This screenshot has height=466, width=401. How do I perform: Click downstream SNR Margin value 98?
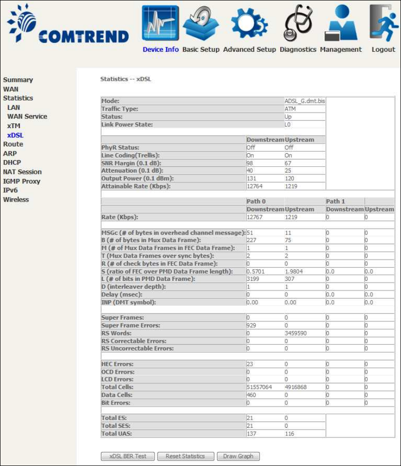tap(249, 163)
